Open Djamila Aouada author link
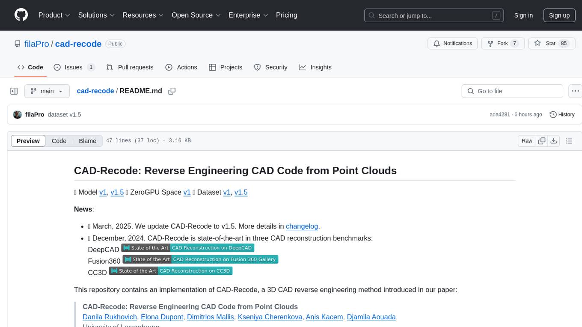The width and height of the screenshot is (582, 327). [x=371, y=317]
